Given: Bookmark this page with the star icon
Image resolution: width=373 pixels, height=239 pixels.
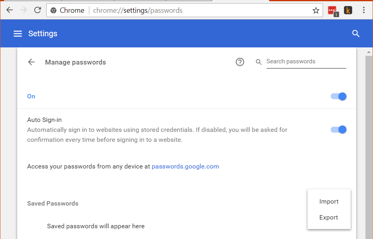Looking at the screenshot, I should point(316,10).
